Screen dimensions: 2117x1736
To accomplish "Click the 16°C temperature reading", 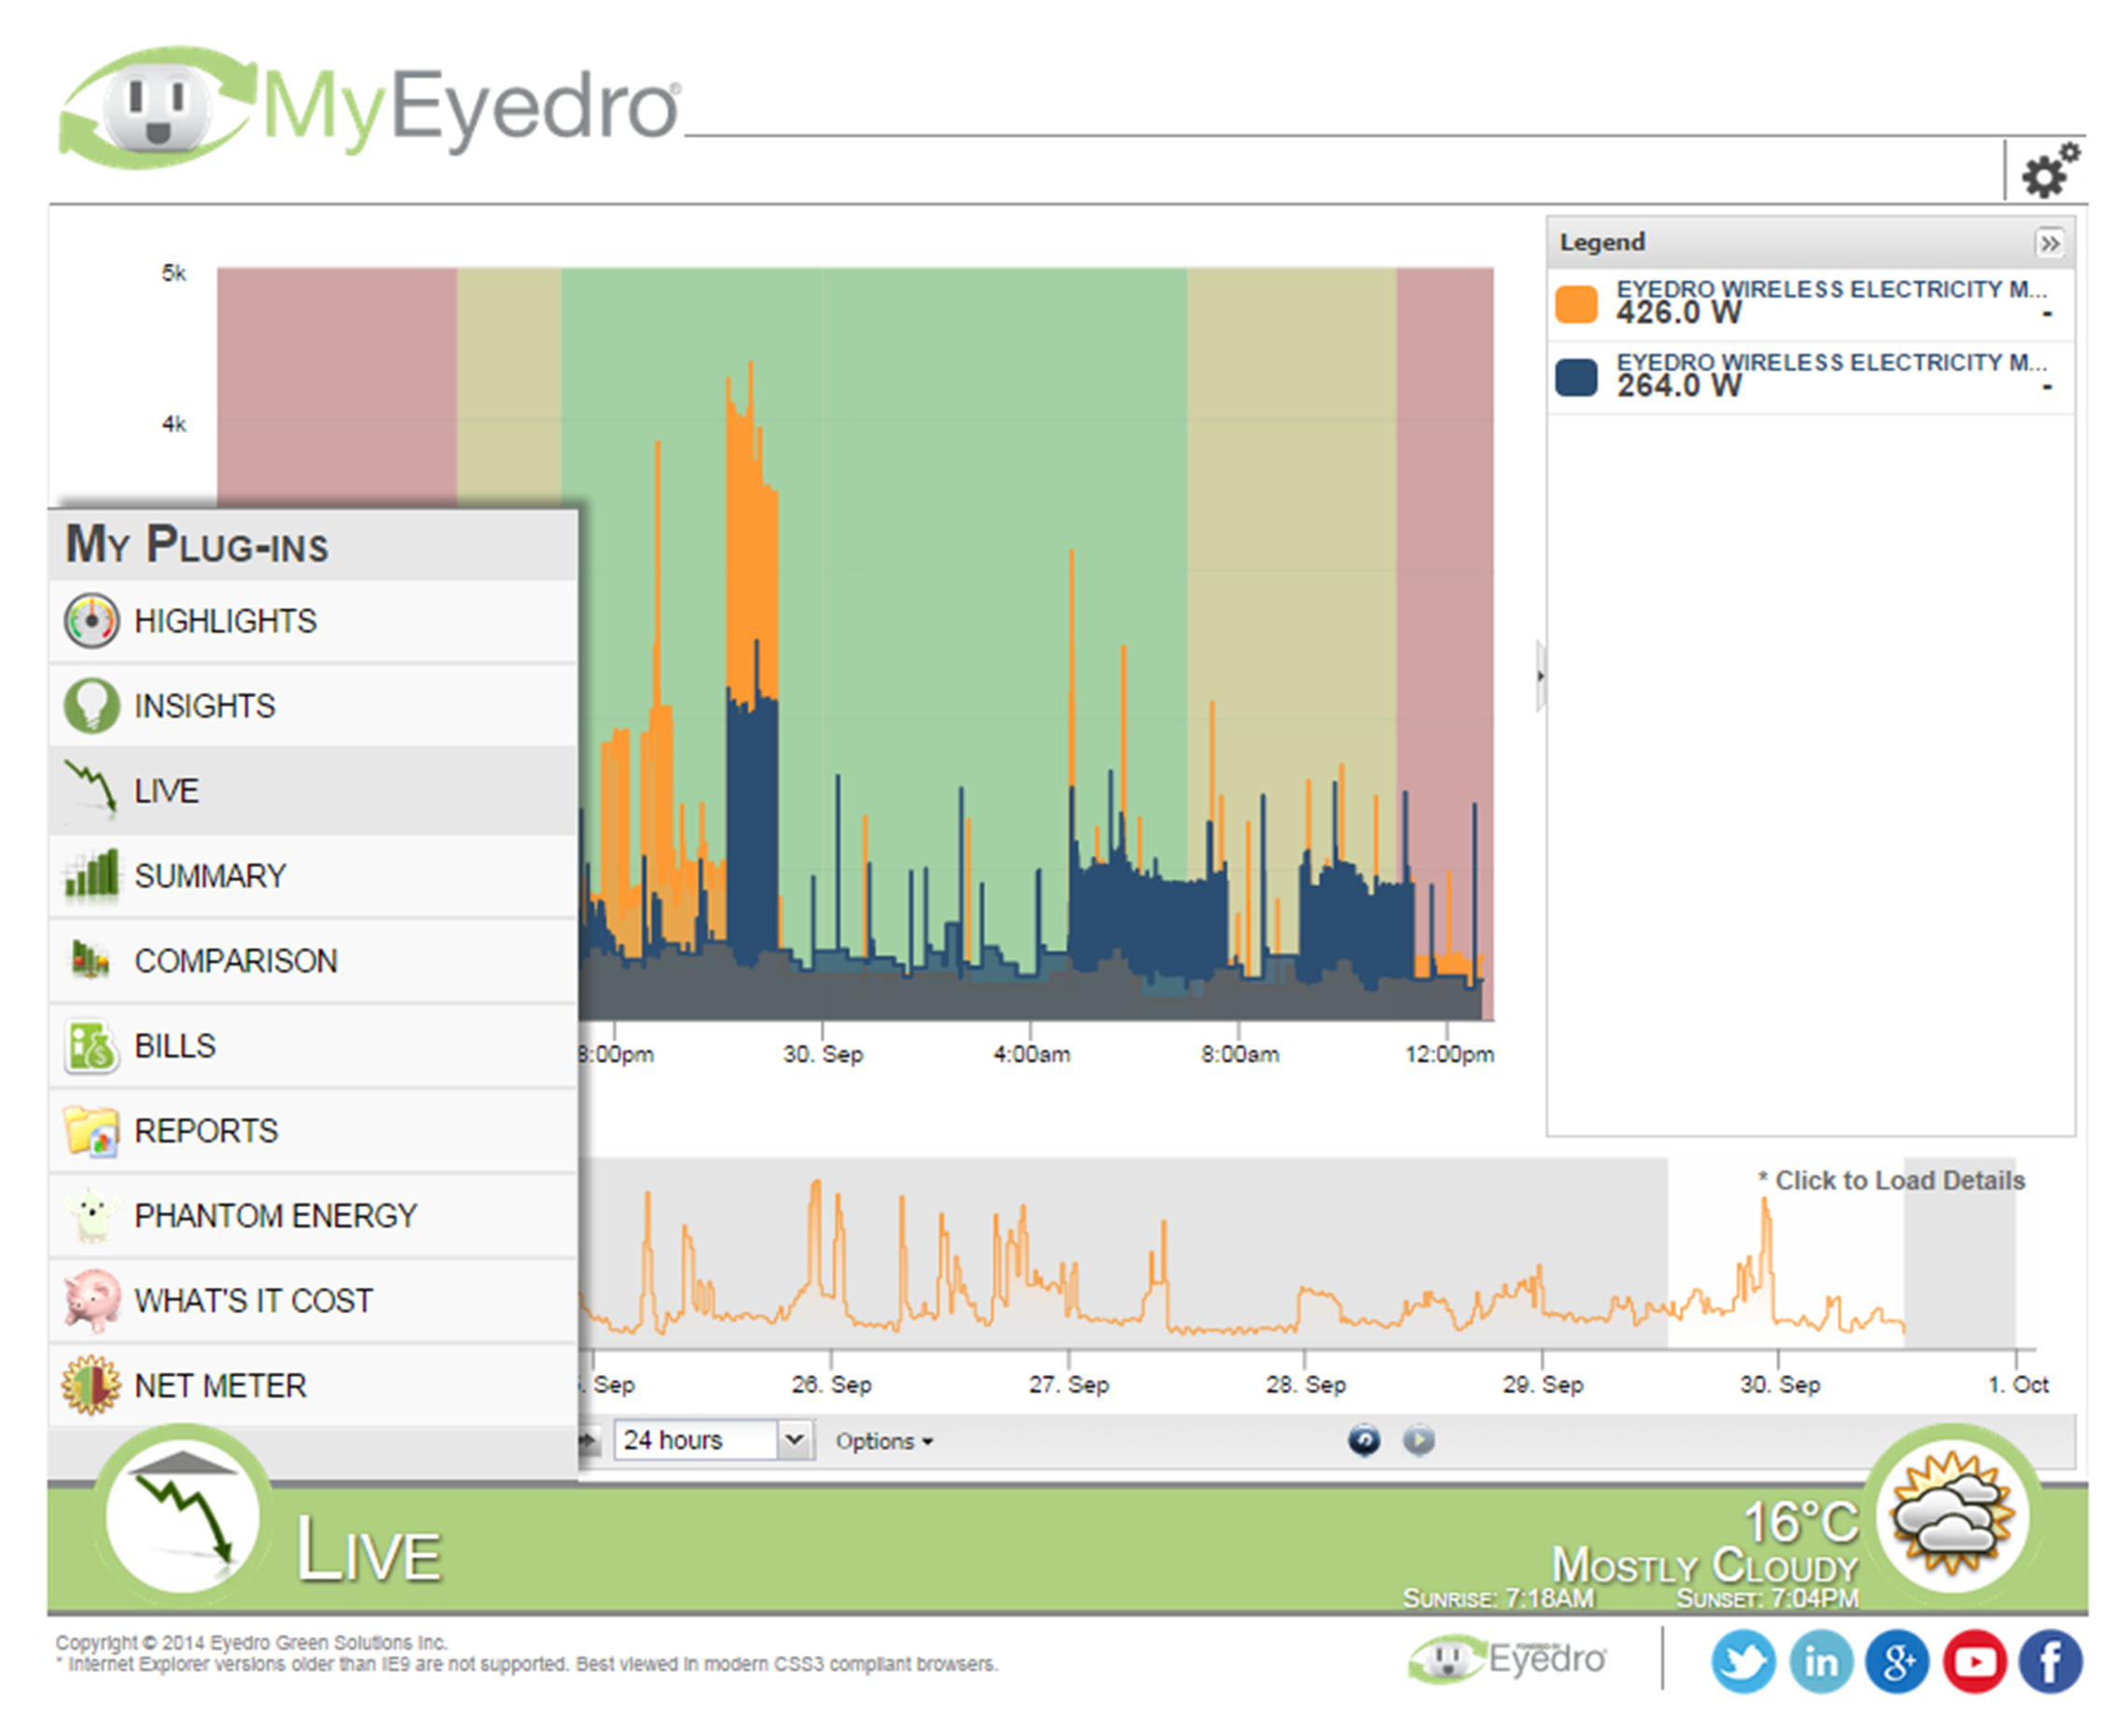I will click(1800, 1524).
